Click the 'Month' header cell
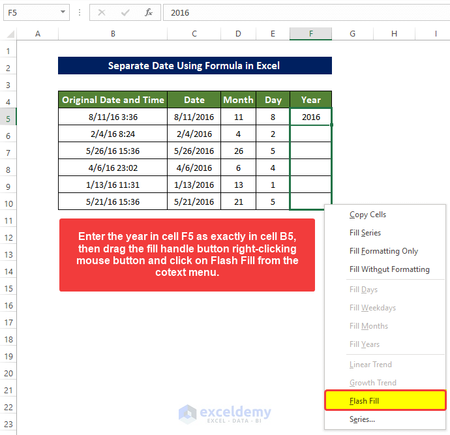Image resolution: width=450 pixels, height=435 pixels. (x=238, y=100)
